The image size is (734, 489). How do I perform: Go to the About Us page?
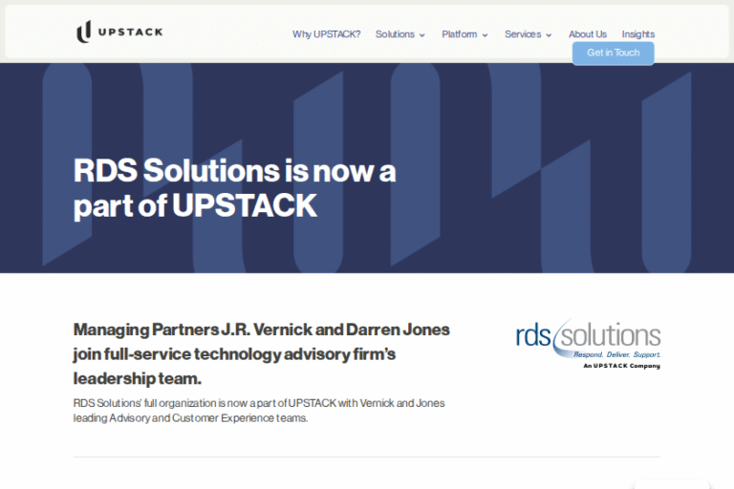point(587,34)
